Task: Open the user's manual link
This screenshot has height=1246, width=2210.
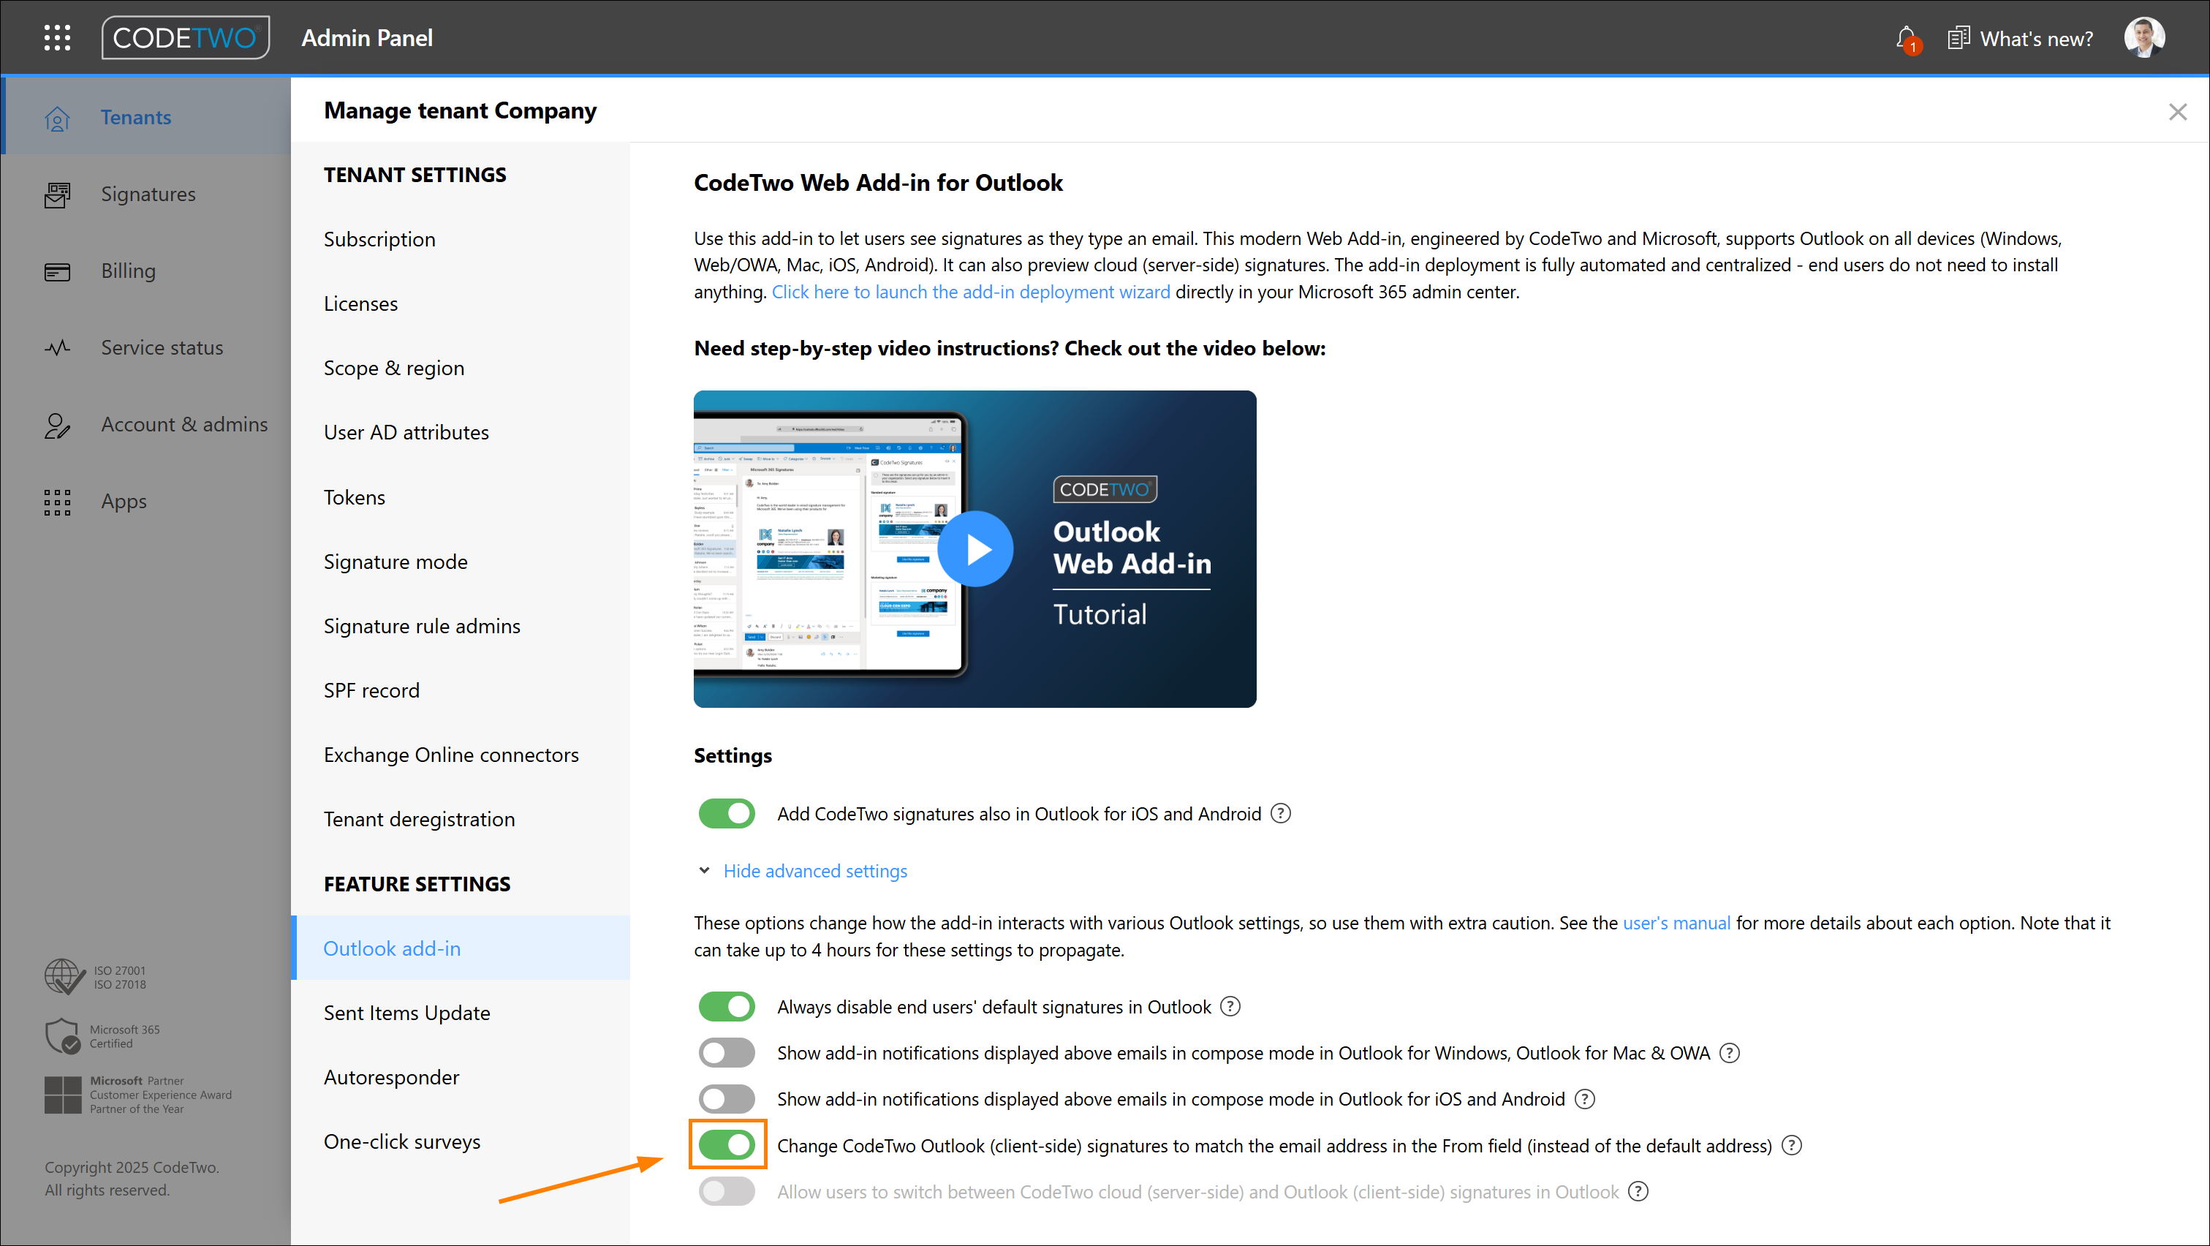Action: pyautogui.click(x=1676, y=923)
